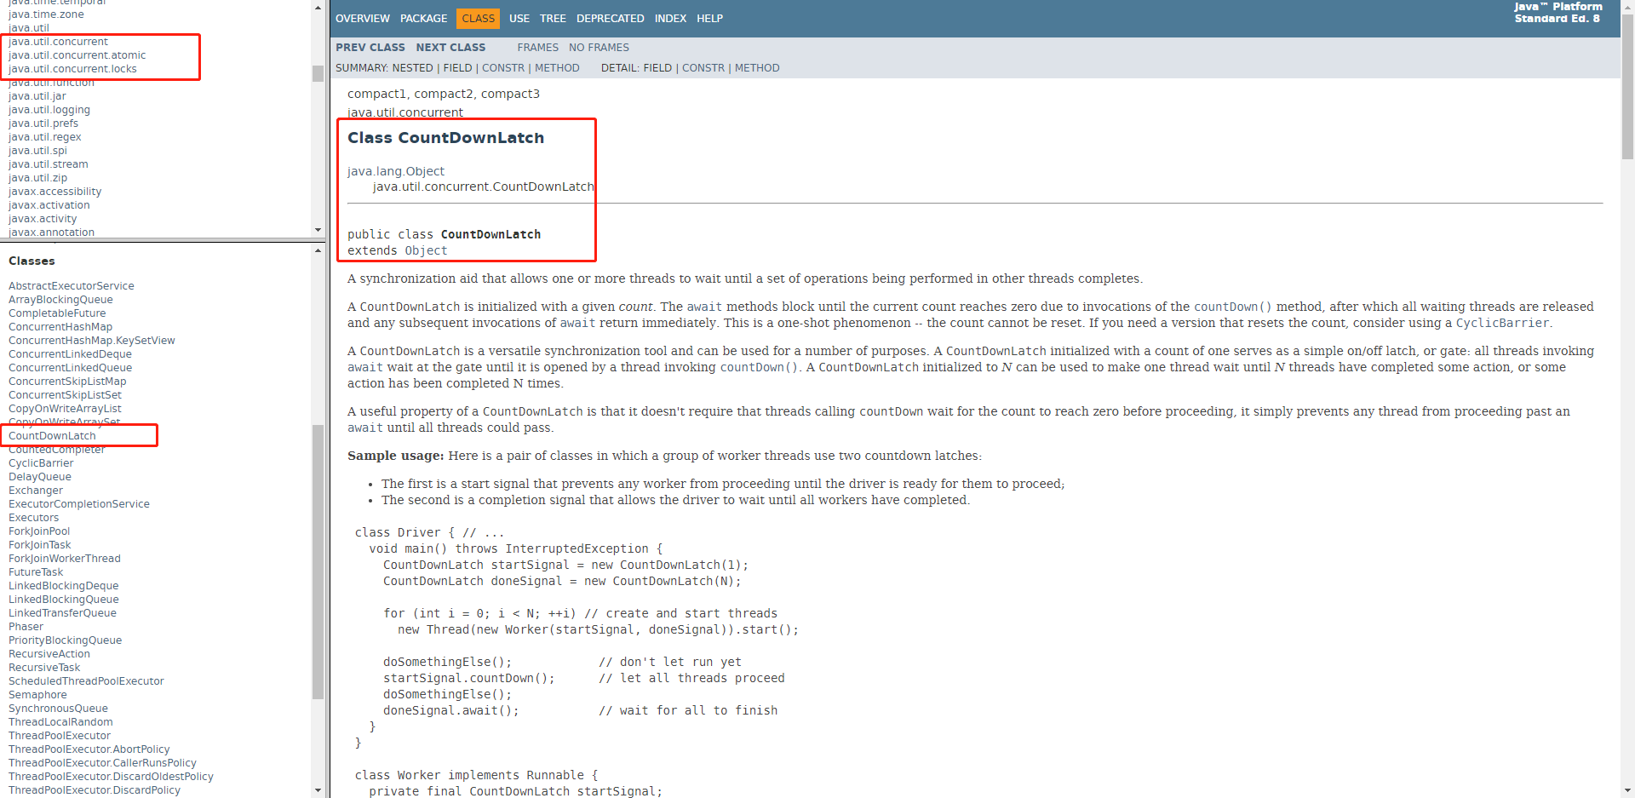This screenshot has height=798, width=1635.
Task: Open Phaser class
Action: 26,627
